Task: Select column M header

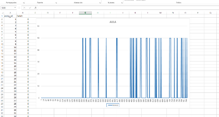Action: click(x=160, y=13)
